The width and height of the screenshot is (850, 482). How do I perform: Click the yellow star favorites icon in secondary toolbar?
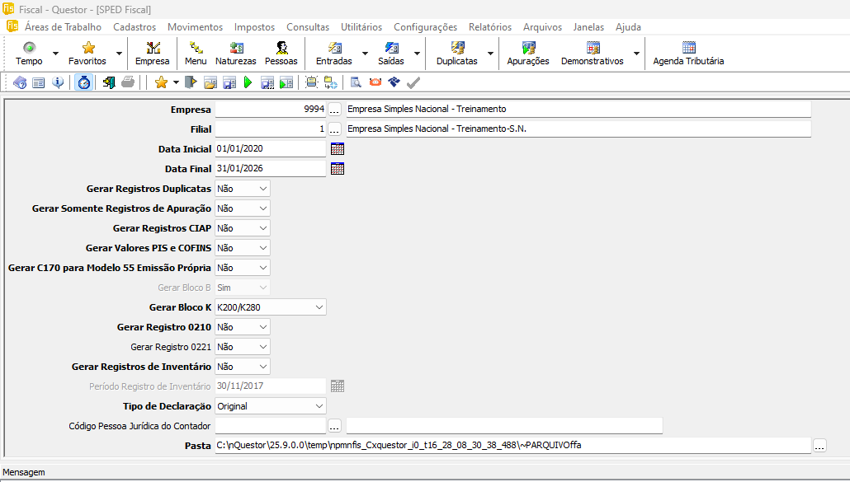(161, 82)
